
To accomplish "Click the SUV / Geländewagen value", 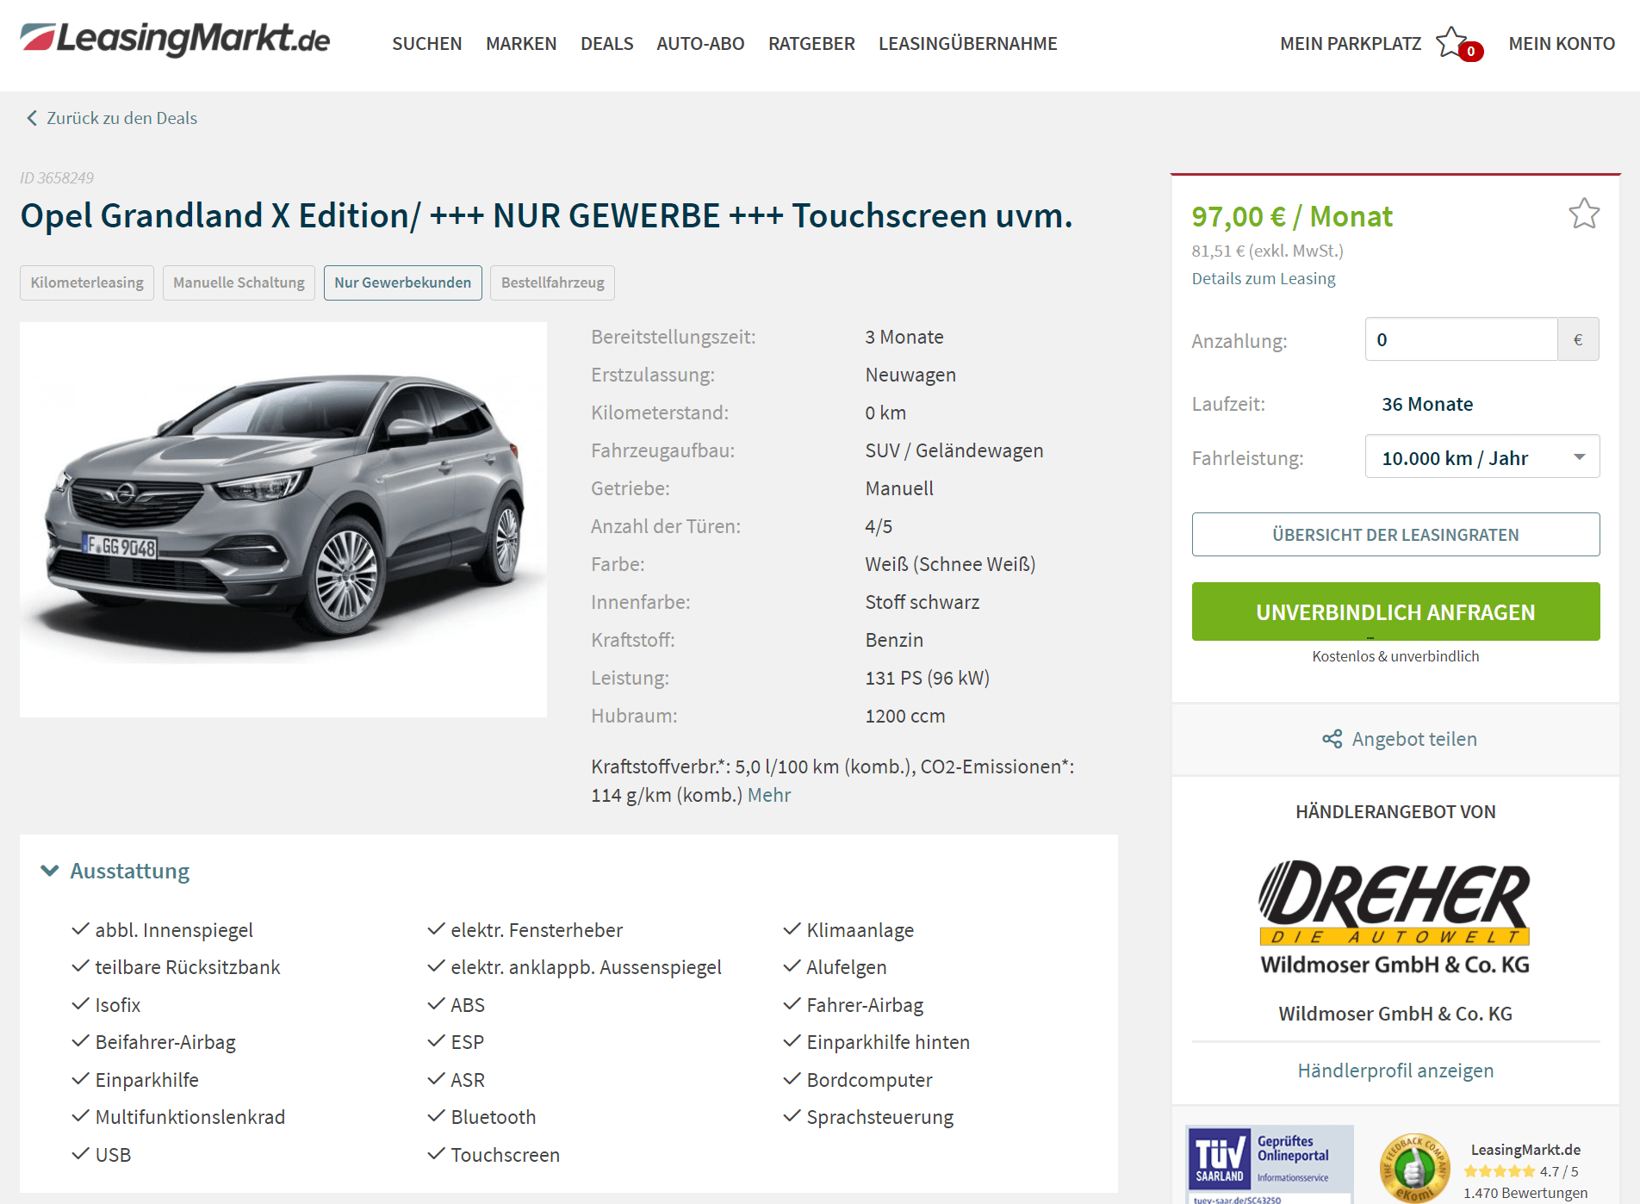I will click(954, 450).
